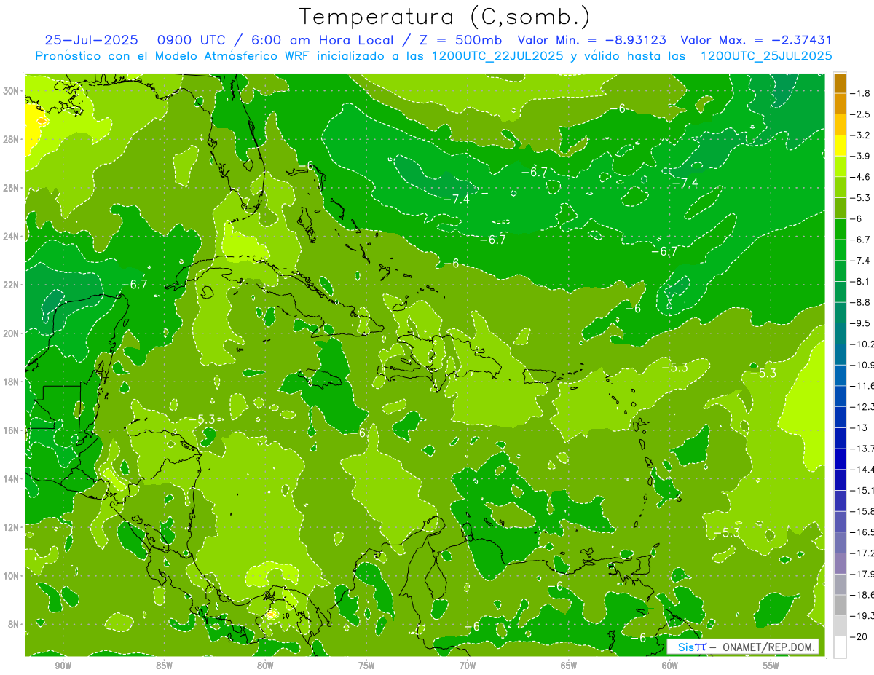Viewport: 874px width, 675px height.
Task: Click the gray swatch between -18.6 and -19.3
Action: pos(840,605)
